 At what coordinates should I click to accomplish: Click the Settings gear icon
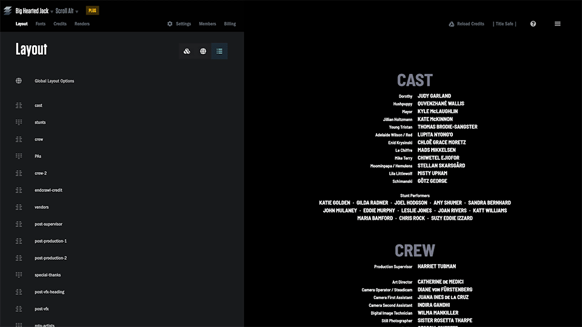pos(170,24)
